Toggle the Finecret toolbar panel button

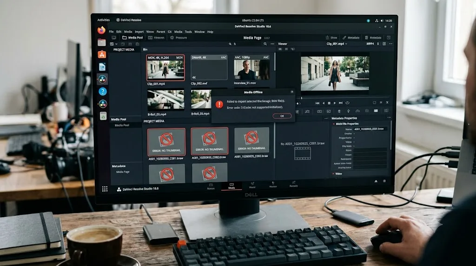[x=156, y=38]
